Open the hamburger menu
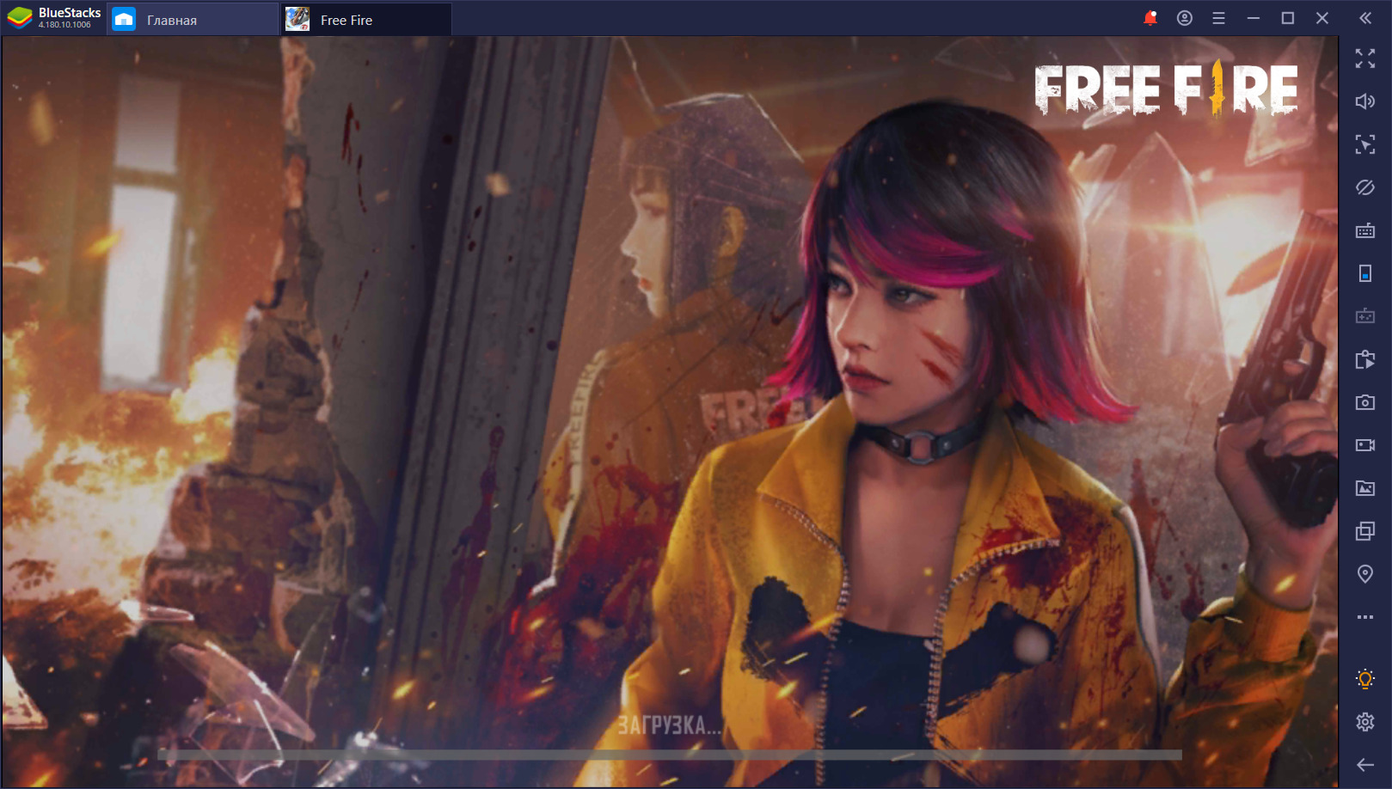This screenshot has height=789, width=1392. [x=1218, y=18]
